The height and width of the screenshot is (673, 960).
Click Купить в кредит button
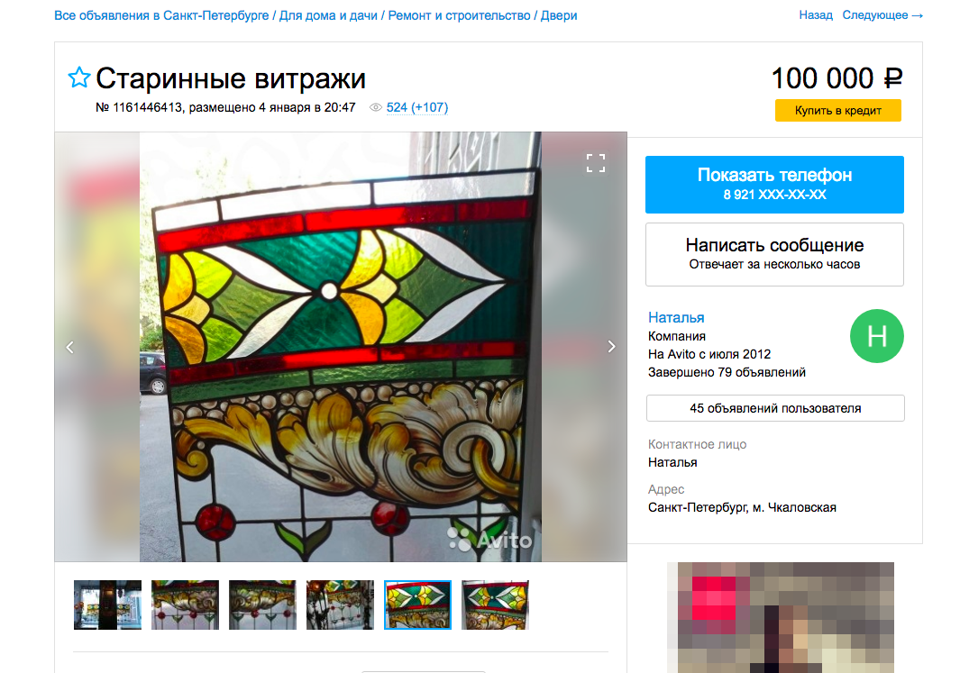point(837,110)
